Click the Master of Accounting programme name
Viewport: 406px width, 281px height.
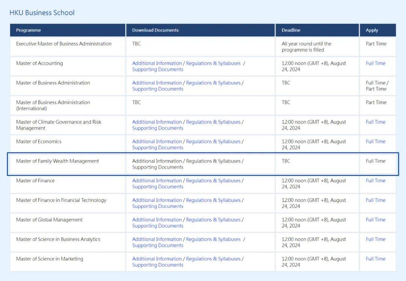click(x=39, y=63)
